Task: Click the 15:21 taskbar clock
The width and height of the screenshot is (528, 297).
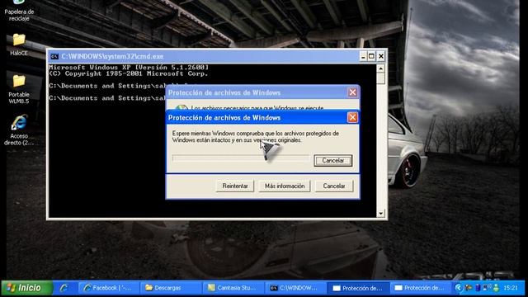Action: pyautogui.click(x=510, y=288)
